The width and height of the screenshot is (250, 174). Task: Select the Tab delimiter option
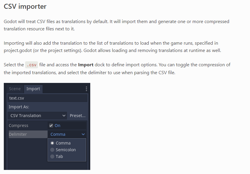[x=53, y=156]
